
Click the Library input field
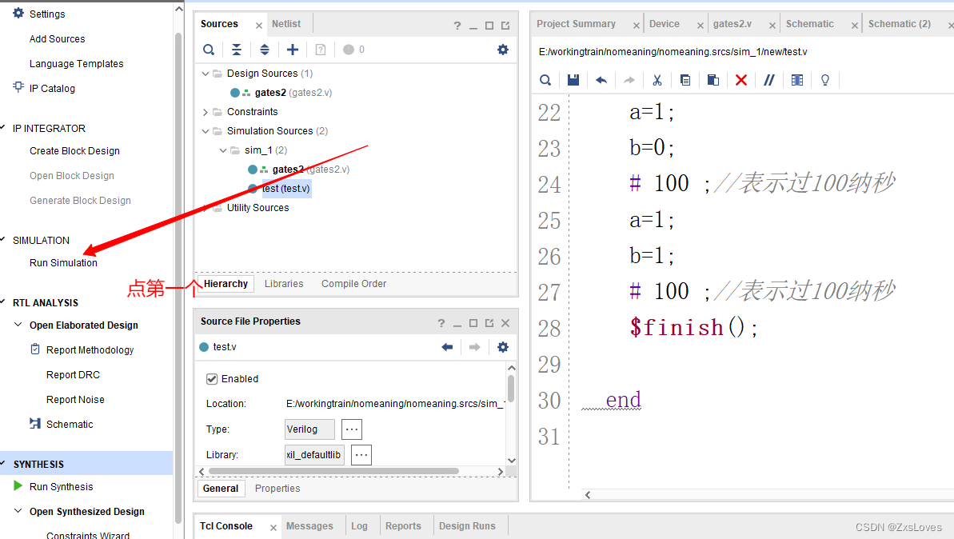pyautogui.click(x=314, y=454)
